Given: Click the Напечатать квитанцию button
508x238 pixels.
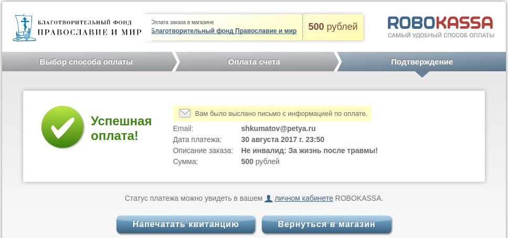Looking at the screenshot, I should coord(186,224).
